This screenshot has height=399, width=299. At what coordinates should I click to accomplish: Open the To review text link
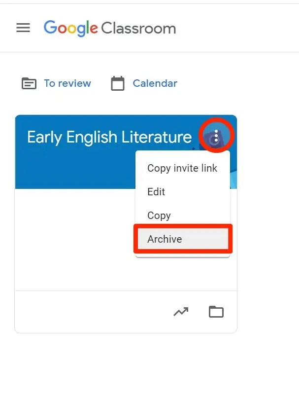(67, 83)
